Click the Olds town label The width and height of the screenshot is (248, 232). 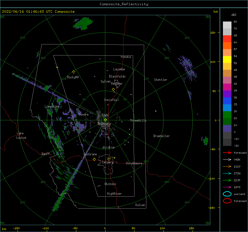point(105,115)
